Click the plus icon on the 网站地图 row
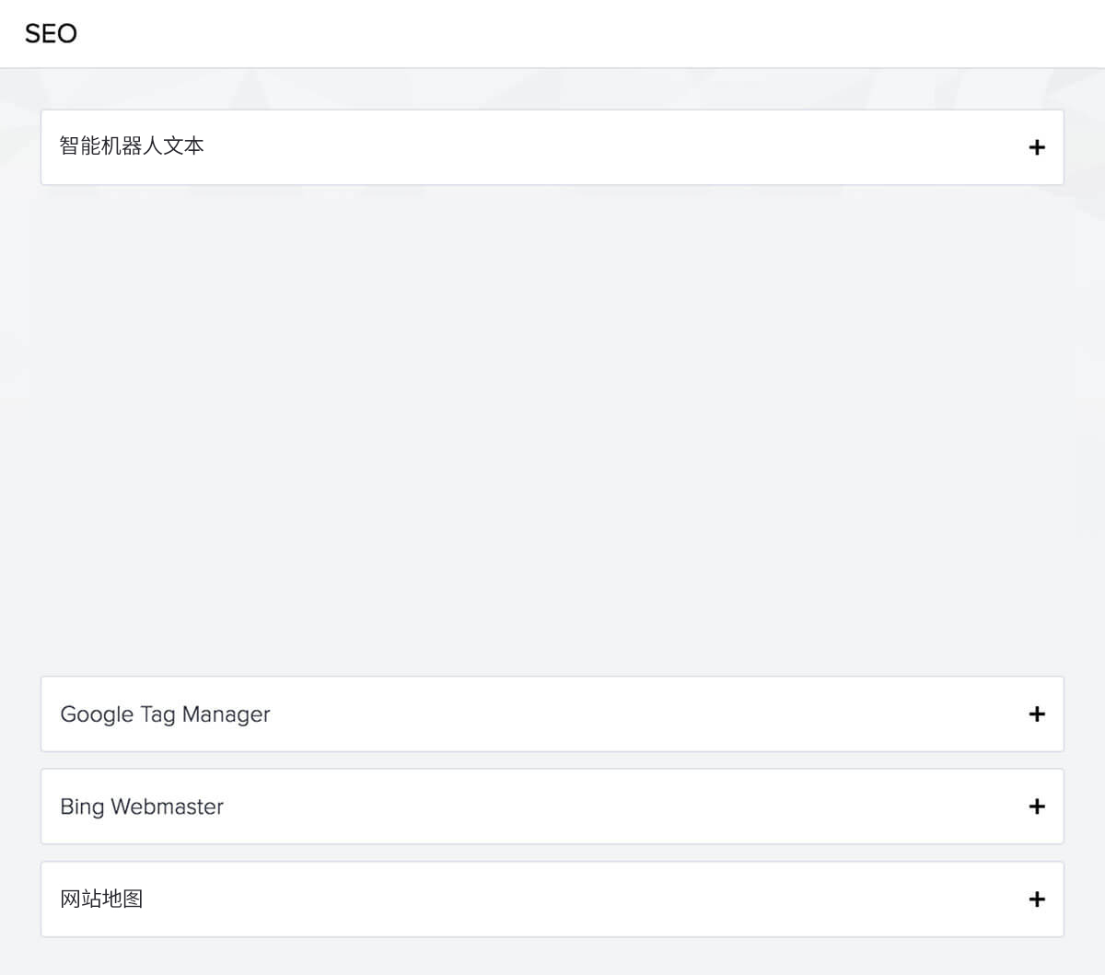The height and width of the screenshot is (975, 1105). point(1037,900)
